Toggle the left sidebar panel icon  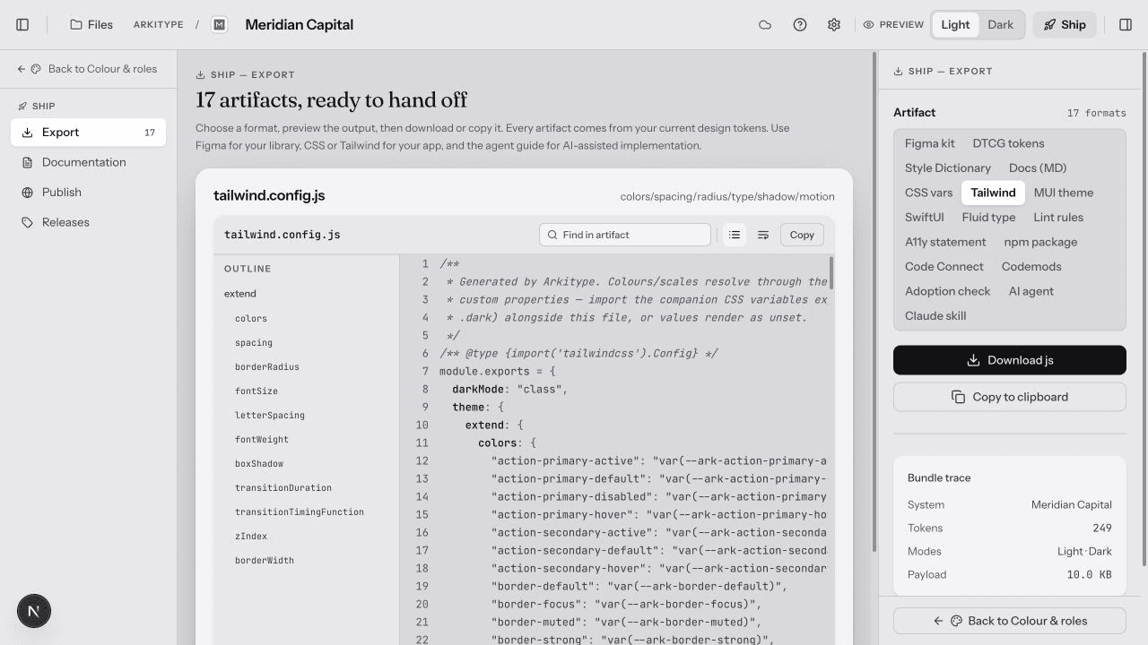point(23,25)
